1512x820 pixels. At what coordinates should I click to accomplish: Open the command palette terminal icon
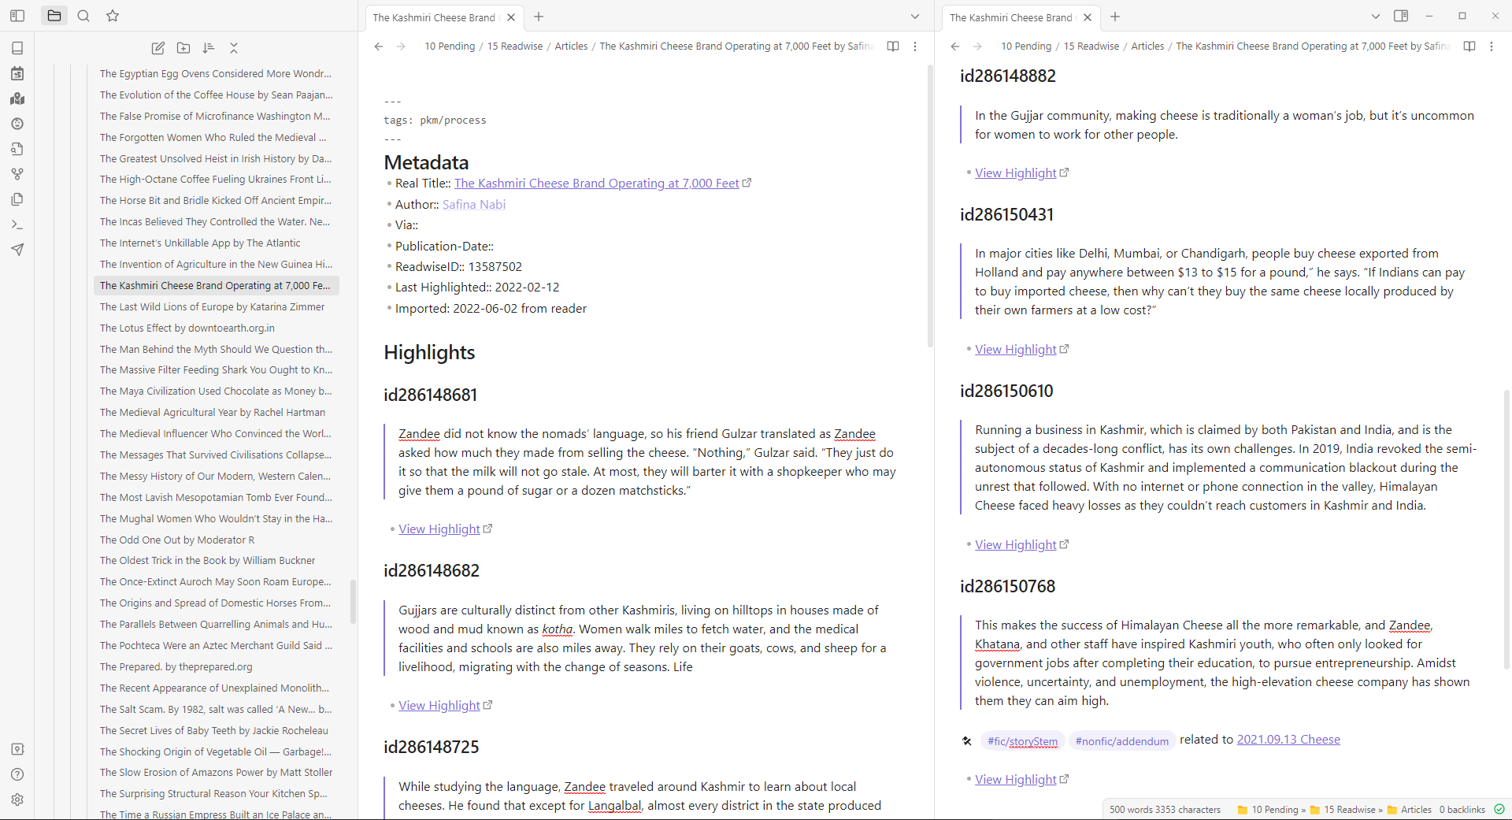[17, 224]
